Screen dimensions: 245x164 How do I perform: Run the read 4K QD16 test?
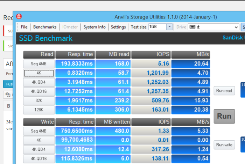(x=38, y=91)
